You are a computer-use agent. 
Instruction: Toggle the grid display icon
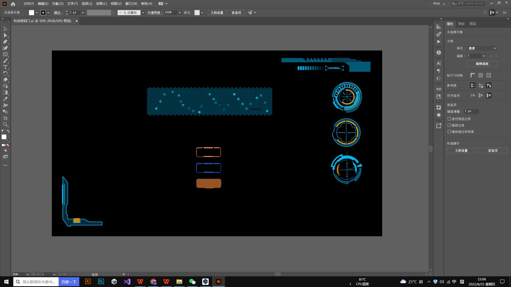pyautogui.click(x=481, y=75)
